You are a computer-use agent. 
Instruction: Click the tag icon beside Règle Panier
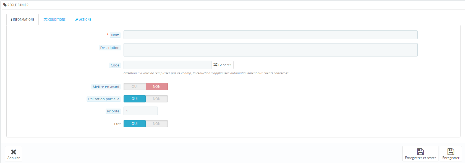5,5
